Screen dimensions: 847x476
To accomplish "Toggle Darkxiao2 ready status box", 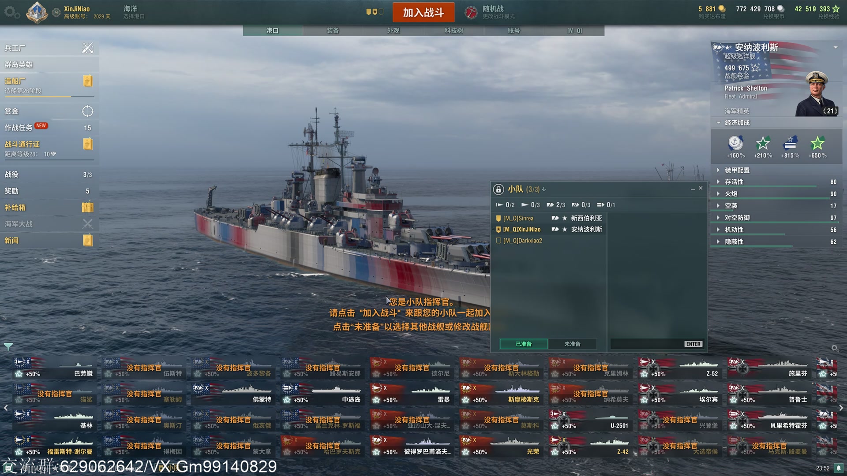I will pyautogui.click(x=498, y=241).
